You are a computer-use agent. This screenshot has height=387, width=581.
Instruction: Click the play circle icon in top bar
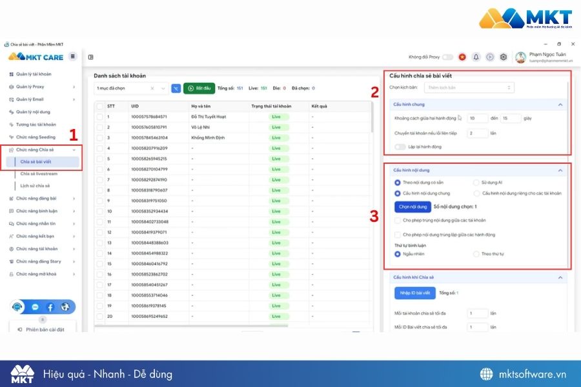[490, 57]
